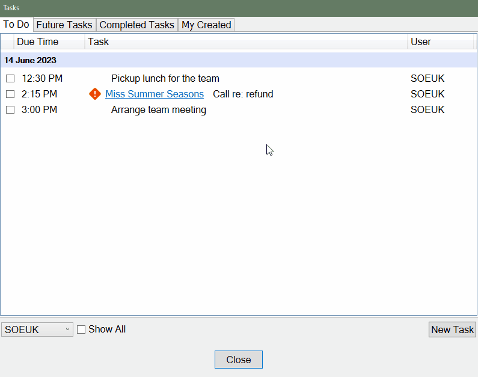Click the Close button
Screen dimensions: 478x377
coord(238,360)
